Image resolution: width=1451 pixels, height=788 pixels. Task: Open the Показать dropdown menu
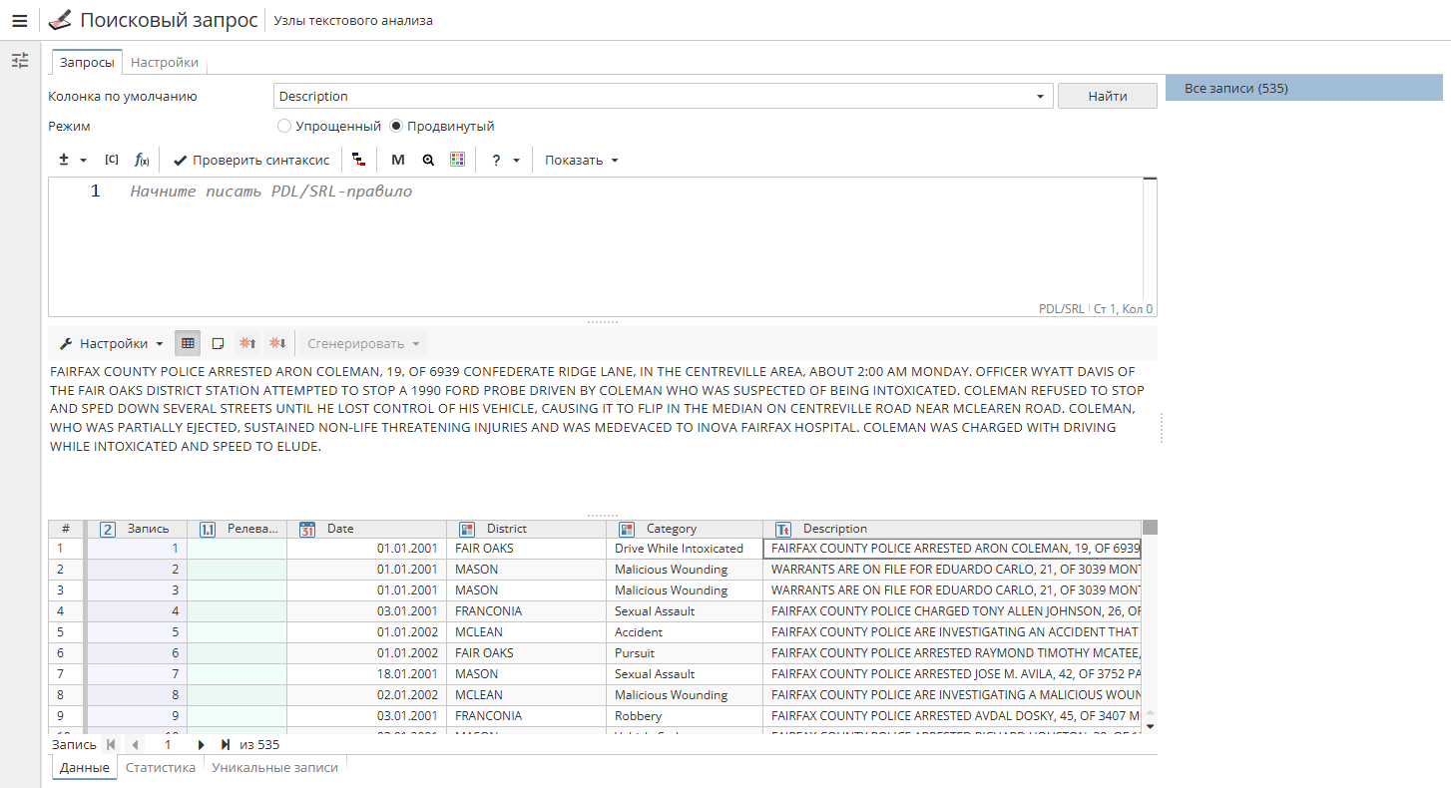point(582,160)
